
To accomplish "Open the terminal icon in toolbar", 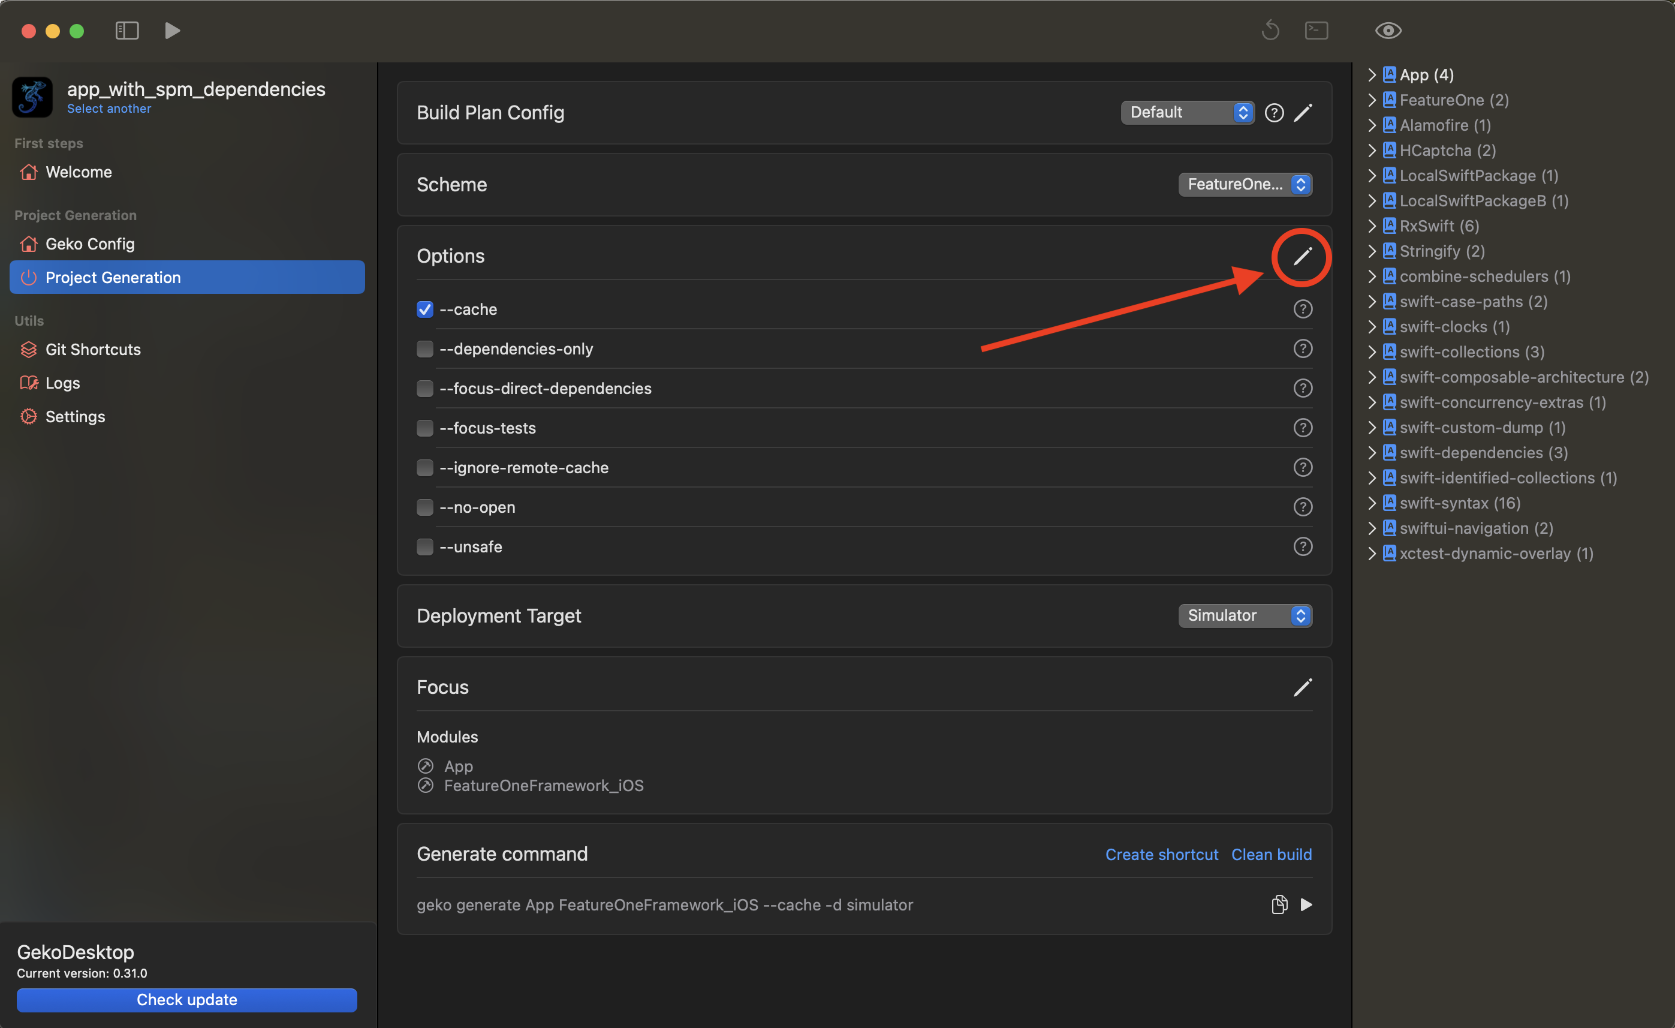I will click(1316, 31).
